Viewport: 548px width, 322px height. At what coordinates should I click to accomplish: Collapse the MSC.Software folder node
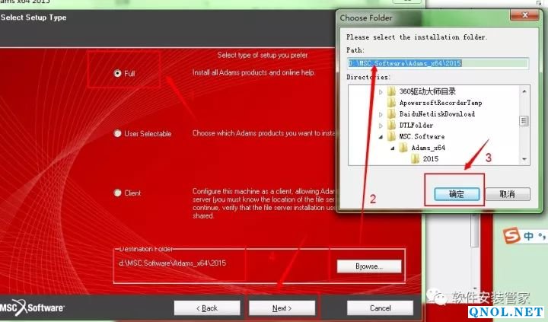[x=381, y=136]
